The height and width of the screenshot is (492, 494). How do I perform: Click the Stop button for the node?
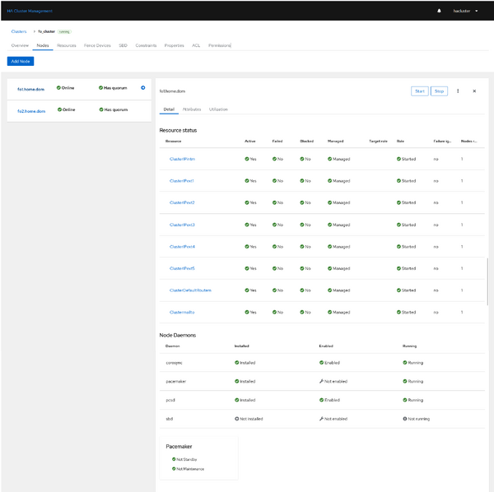tap(439, 91)
